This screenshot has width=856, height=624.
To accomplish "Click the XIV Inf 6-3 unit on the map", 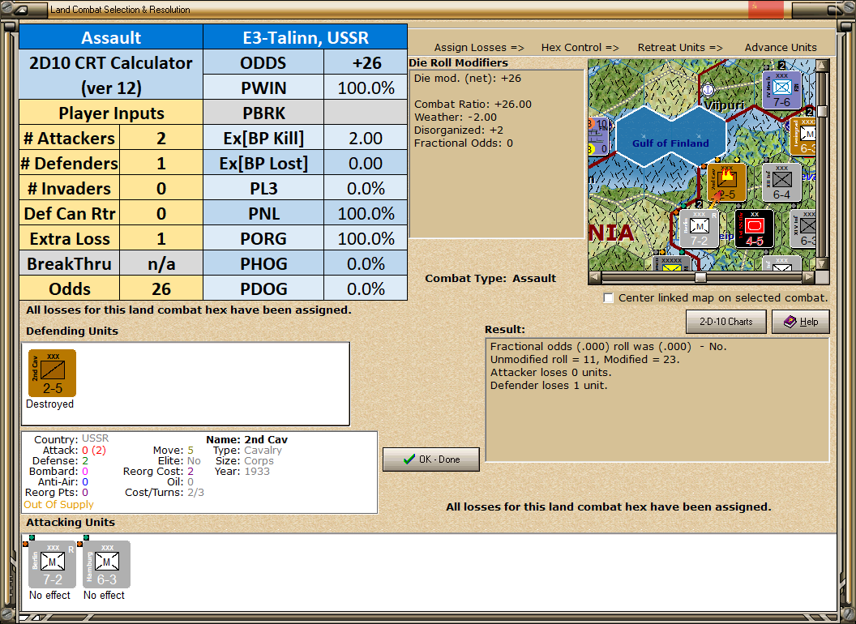I will (x=802, y=229).
